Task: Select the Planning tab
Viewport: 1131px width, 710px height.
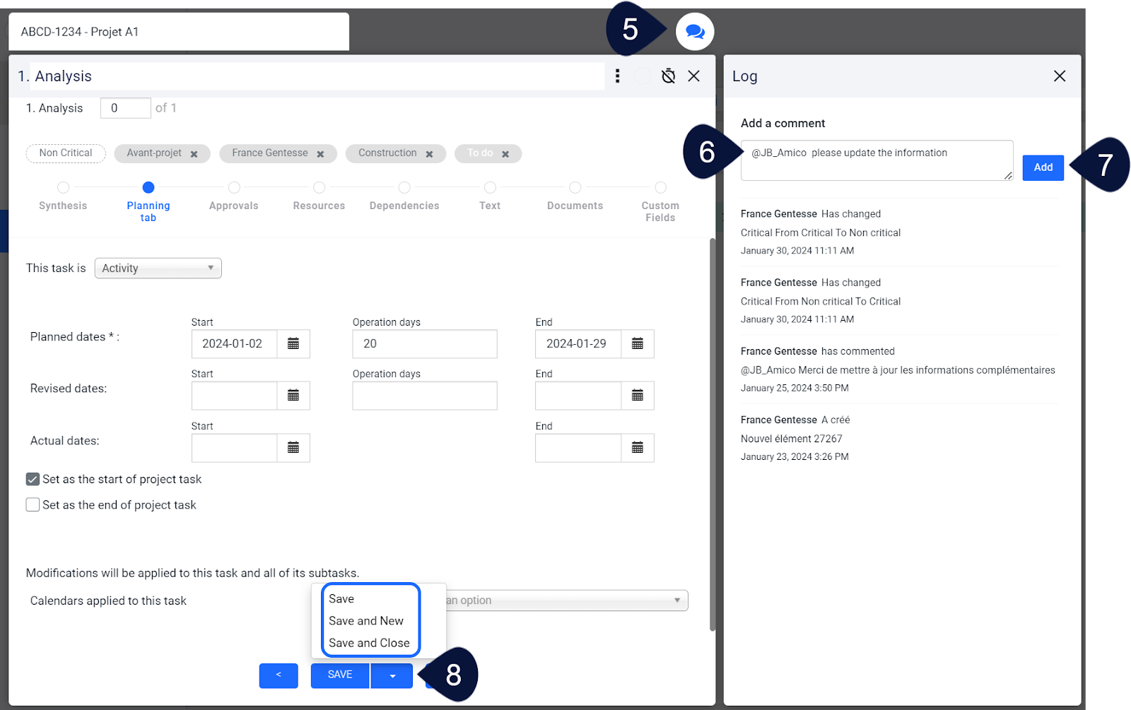Action: 148,202
